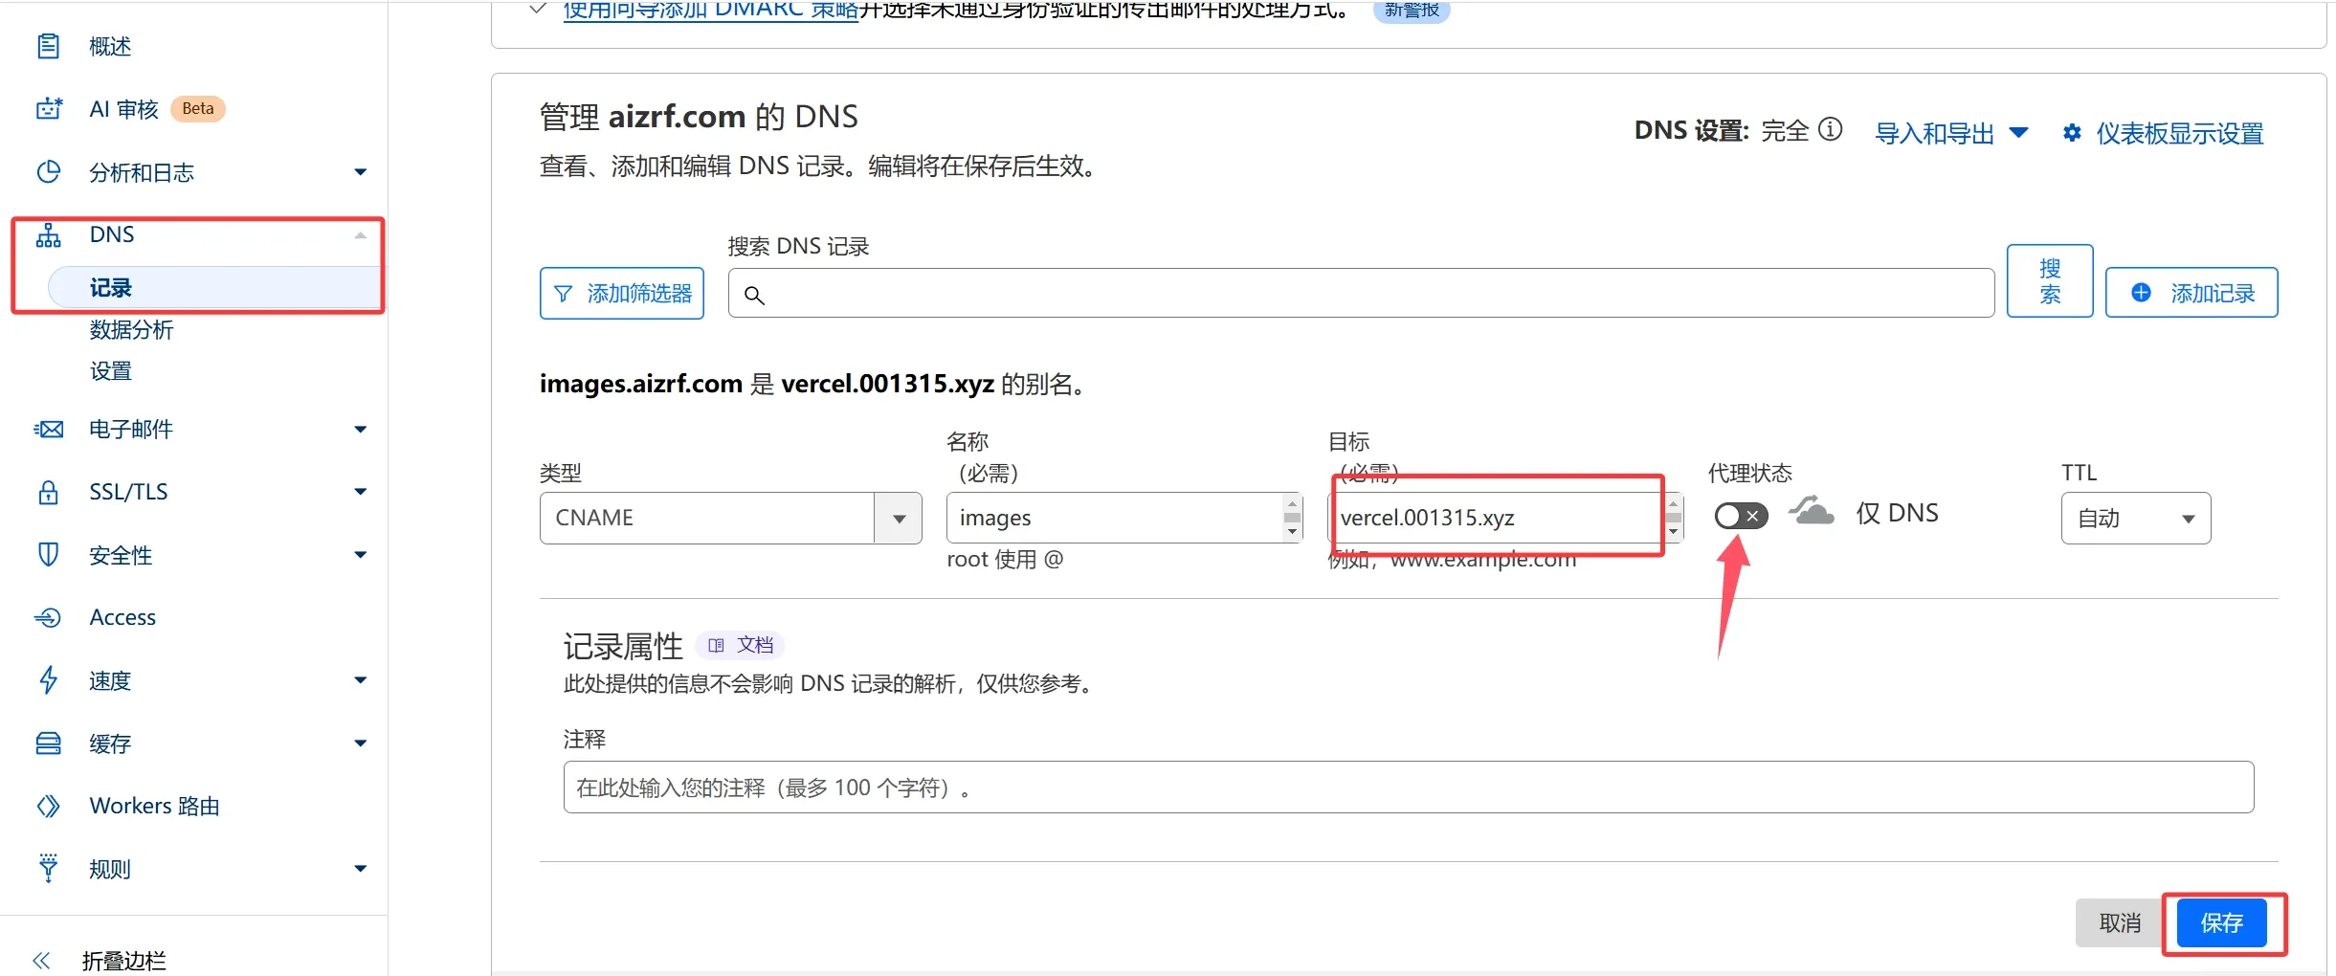Click the SSL/TLS padlock icon
2336x976 pixels.
[48, 492]
